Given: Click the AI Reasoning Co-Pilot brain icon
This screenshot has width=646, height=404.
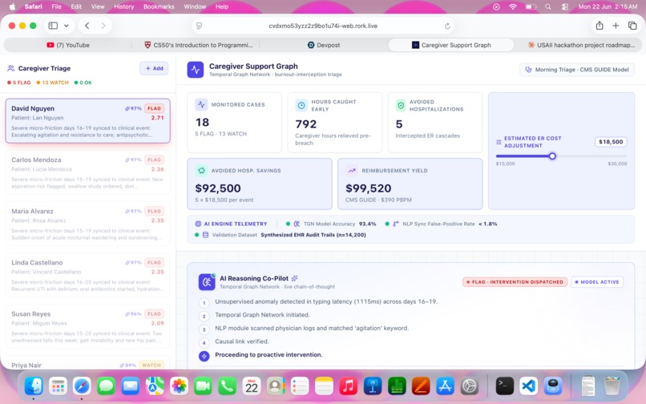Looking at the screenshot, I should 207,282.
